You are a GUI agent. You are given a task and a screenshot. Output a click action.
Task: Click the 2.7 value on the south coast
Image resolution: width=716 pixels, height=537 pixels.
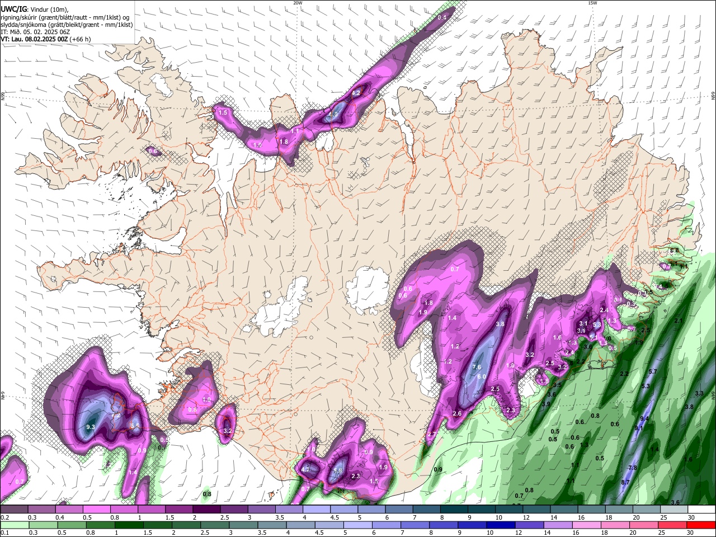click(x=431, y=435)
